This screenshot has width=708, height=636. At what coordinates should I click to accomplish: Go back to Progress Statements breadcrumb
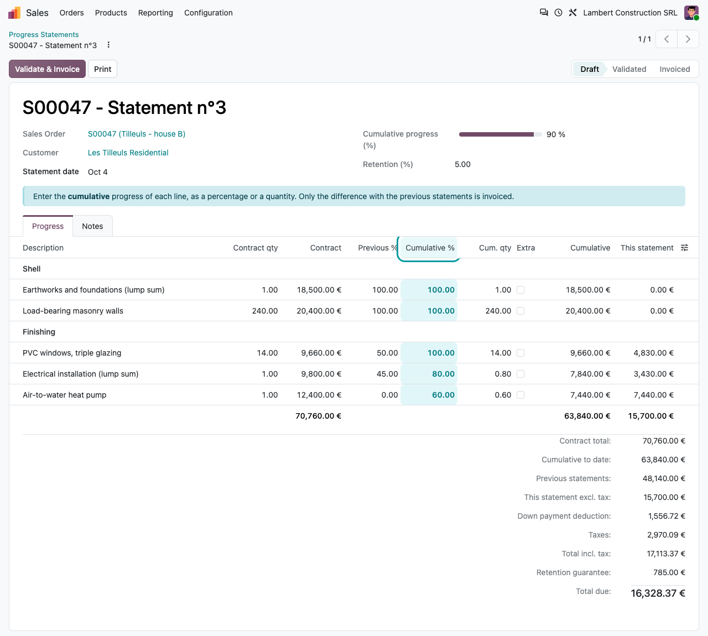44,34
